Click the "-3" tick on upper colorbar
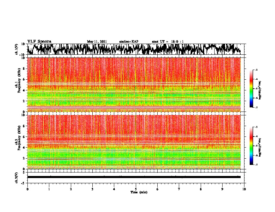275x212 pixels. point(256,70)
